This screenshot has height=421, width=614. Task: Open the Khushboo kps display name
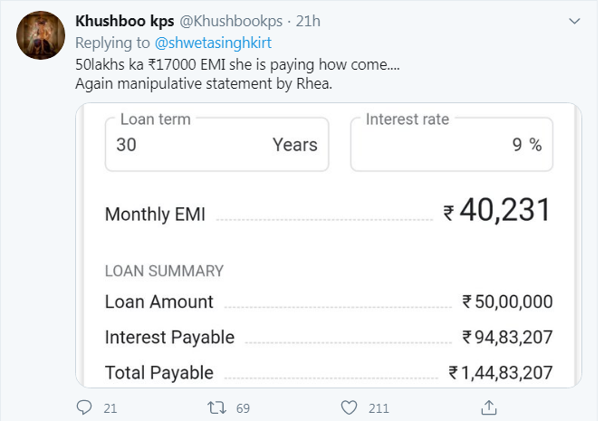pos(124,21)
